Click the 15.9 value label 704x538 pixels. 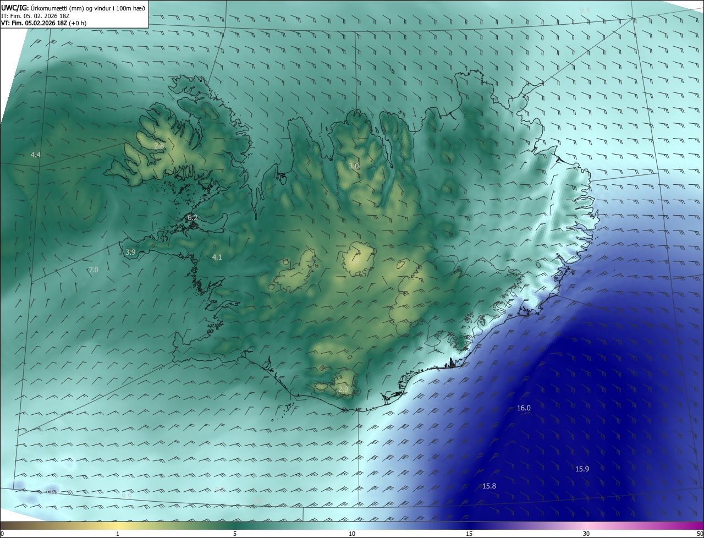582,469
